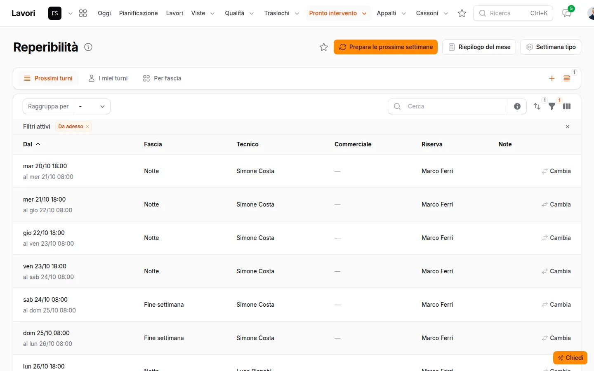Add a new view with plus icon

click(x=552, y=78)
